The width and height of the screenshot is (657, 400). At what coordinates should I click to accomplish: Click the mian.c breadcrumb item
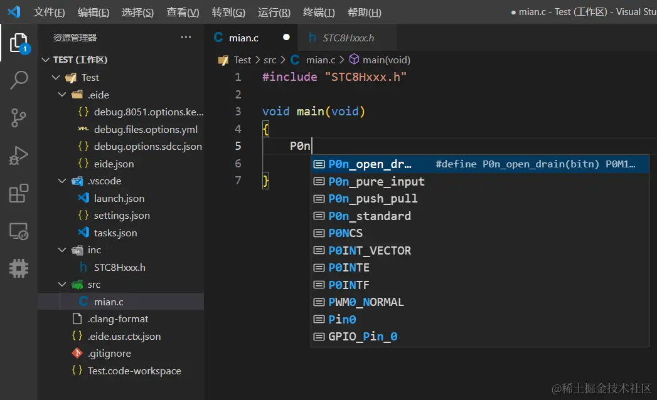(x=321, y=60)
